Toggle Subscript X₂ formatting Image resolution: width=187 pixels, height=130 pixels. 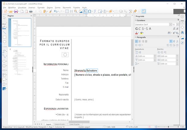[177, 33]
